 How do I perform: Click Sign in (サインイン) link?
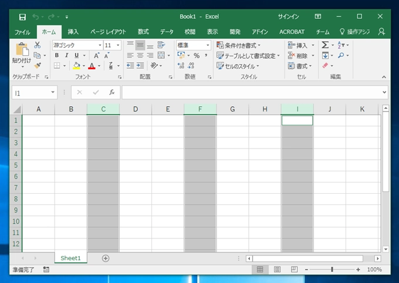coord(288,17)
